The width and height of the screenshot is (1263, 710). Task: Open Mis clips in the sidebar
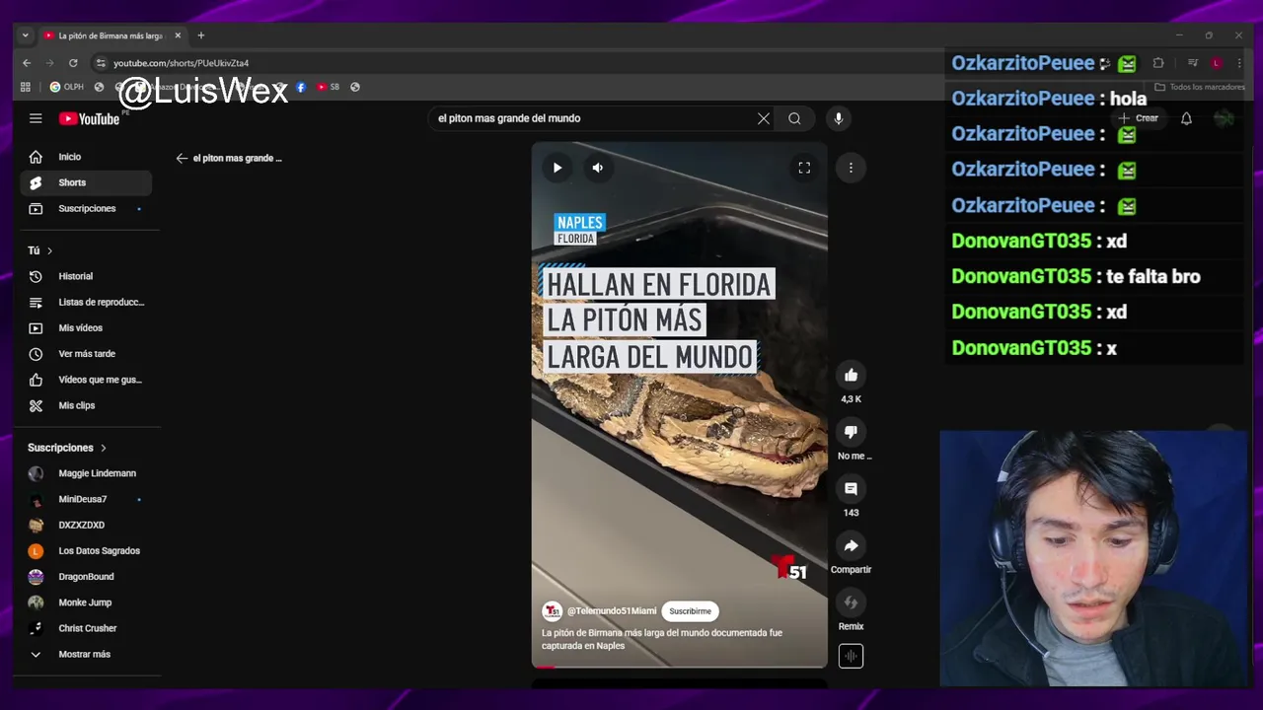pyautogui.click(x=86, y=405)
